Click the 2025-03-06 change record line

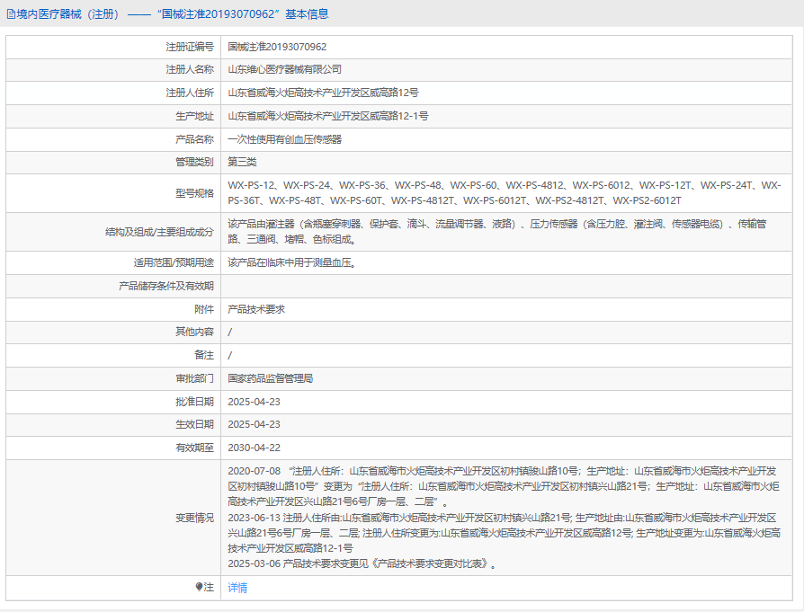click(x=362, y=564)
